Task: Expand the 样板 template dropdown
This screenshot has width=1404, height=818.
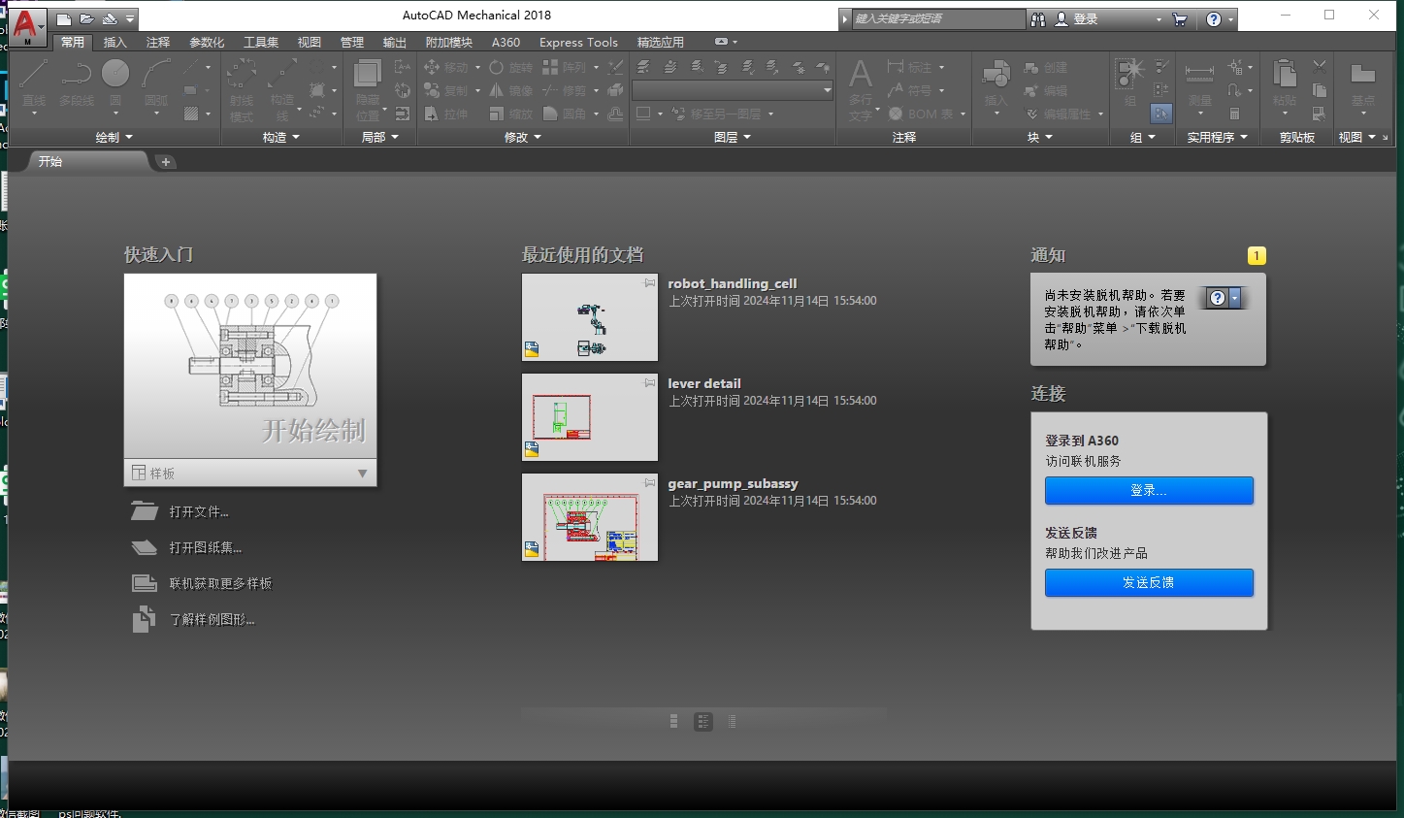Action: click(x=362, y=474)
